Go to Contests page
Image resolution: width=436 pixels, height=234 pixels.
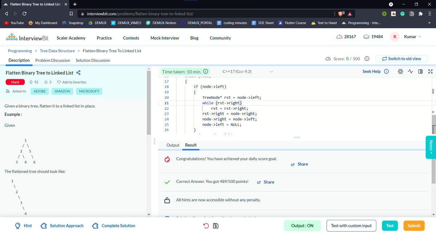[x=131, y=38]
